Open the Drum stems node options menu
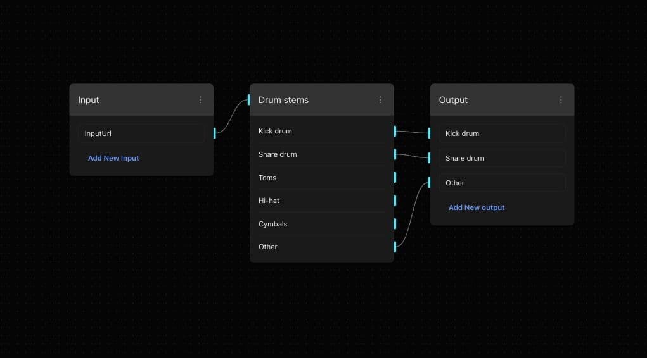This screenshot has width=647, height=358. pyautogui.click(x=380, y=100)
